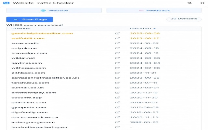
Task: Open external link icon for fanshubus.com
Action: click(118, 83)
